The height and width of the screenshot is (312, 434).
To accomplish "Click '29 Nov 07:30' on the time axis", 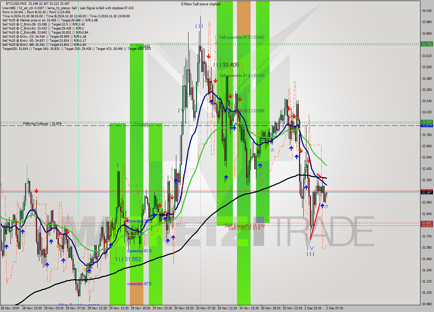I will tap(76, 308).
